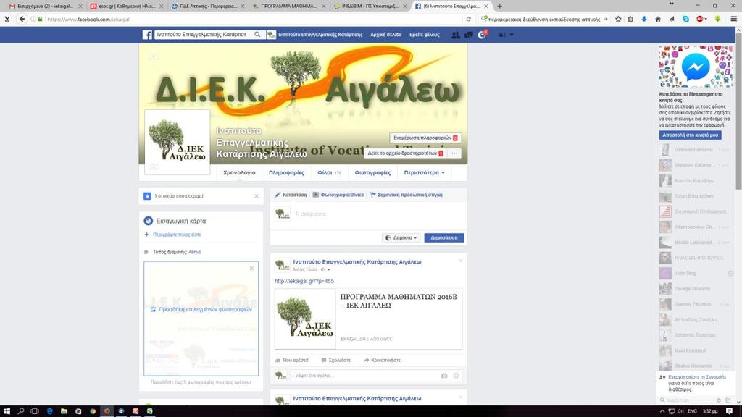This screenshot has width=742, height=417.
Task: Click Αρχική σελίδα in the blue bar
Action: 385,35
